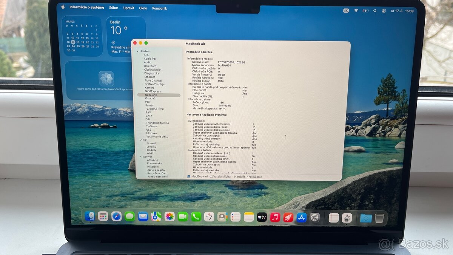Select the highlighted Napájanie row

(159, 95)
